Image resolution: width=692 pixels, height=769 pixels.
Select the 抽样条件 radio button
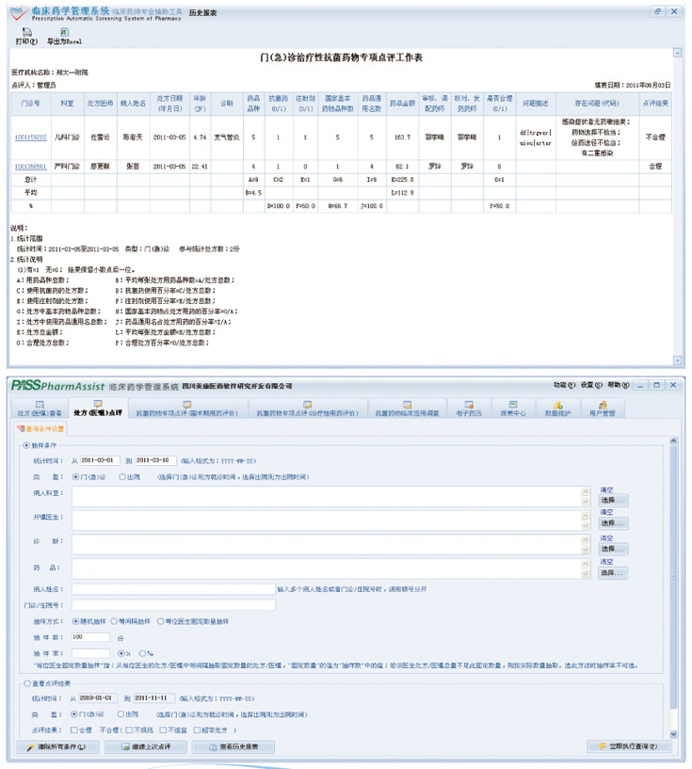(x=26, y=445)
